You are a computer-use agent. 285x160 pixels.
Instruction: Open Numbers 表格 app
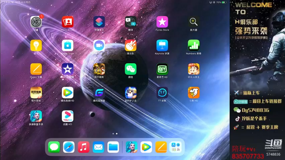click(193, 46)
